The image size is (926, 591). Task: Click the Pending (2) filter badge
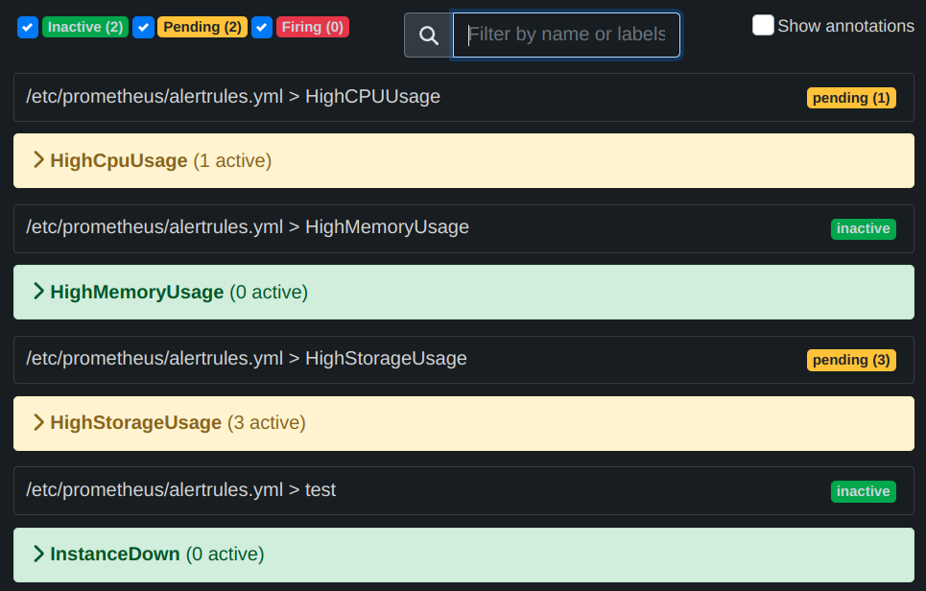[x=202, y=27]
